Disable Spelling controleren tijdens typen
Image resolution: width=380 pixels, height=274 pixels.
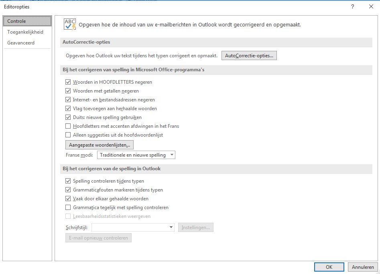[68, 181]
